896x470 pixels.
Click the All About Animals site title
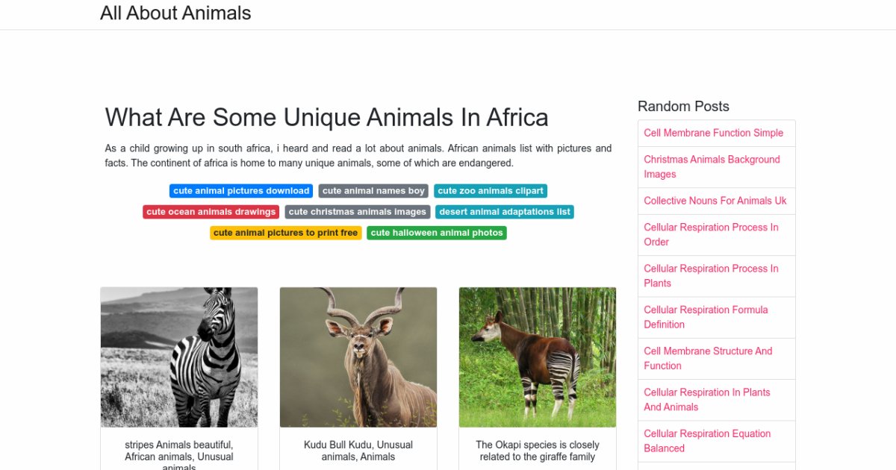tap(175, 13)
